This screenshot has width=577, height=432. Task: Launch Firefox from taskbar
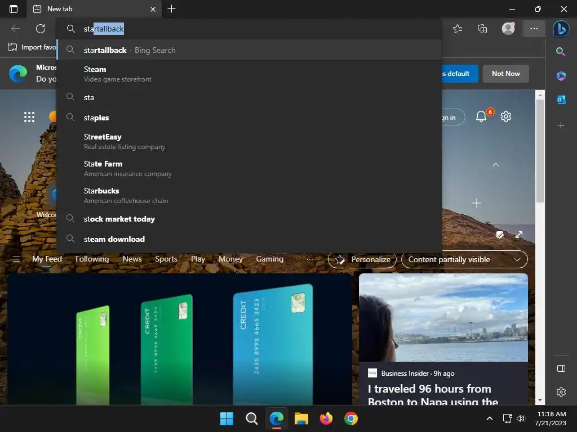[326, 418]
